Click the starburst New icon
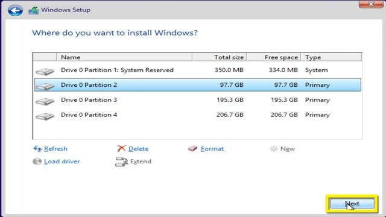This screenshot has height=217, width=386. pos(273,149)
